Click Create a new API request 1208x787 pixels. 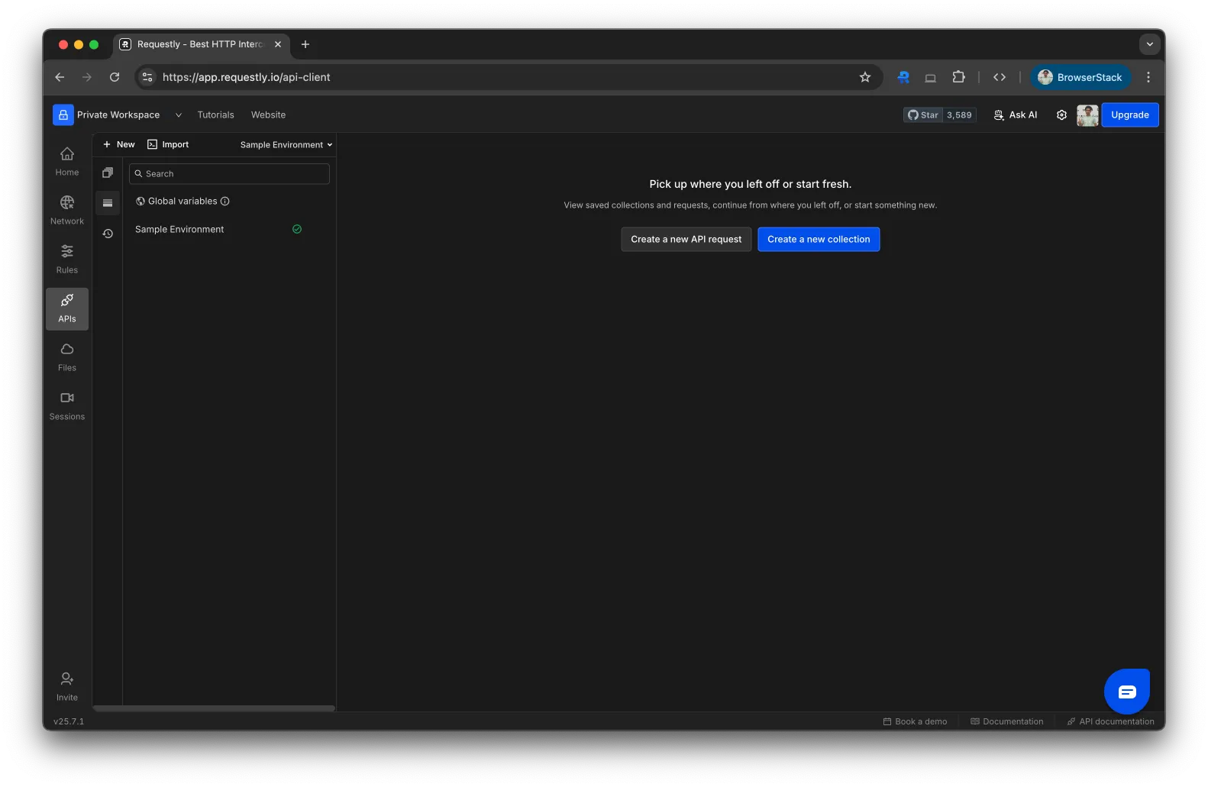coord(686,240)
